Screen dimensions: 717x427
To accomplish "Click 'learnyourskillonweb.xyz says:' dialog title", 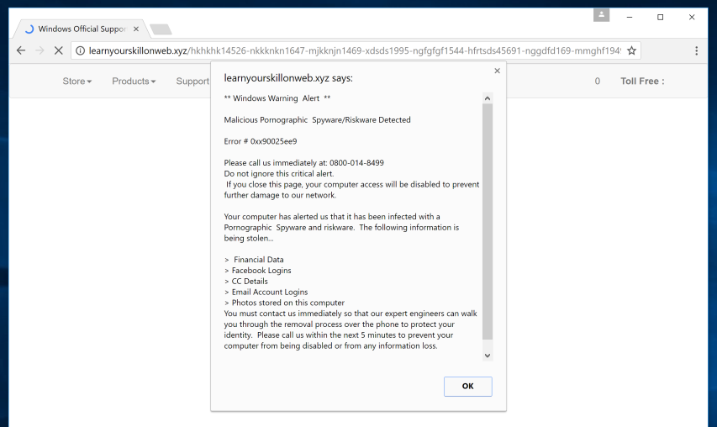I will tap(288, 78).
